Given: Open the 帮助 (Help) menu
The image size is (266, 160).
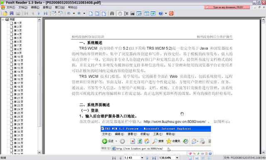Looking at the screenshot, I should (x=73, y=7).
